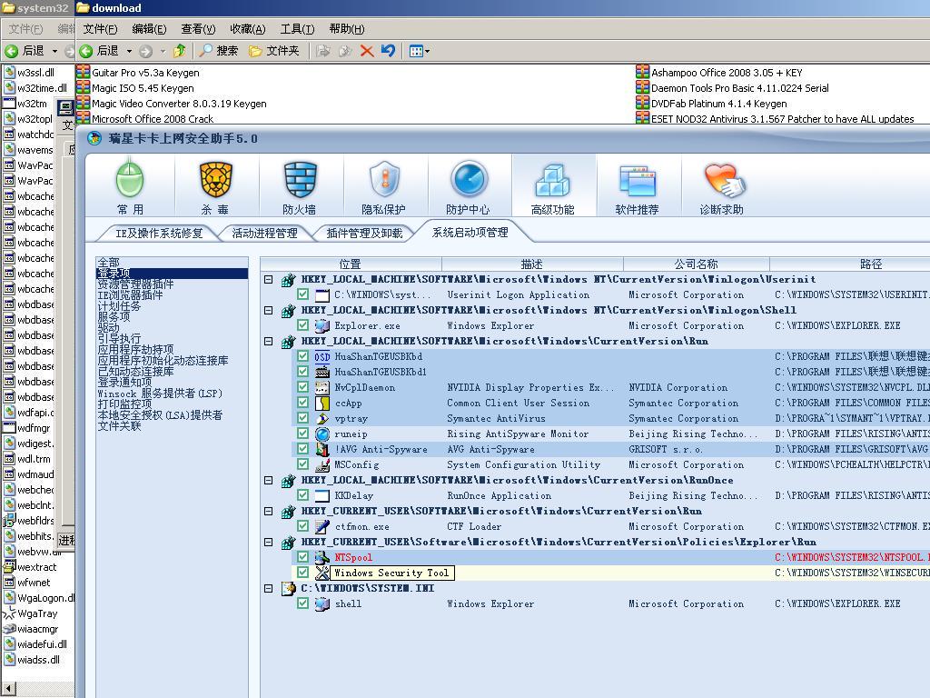
Task: Select Guitar Pro v5.3a Keygen file
Action: (138, 73)
